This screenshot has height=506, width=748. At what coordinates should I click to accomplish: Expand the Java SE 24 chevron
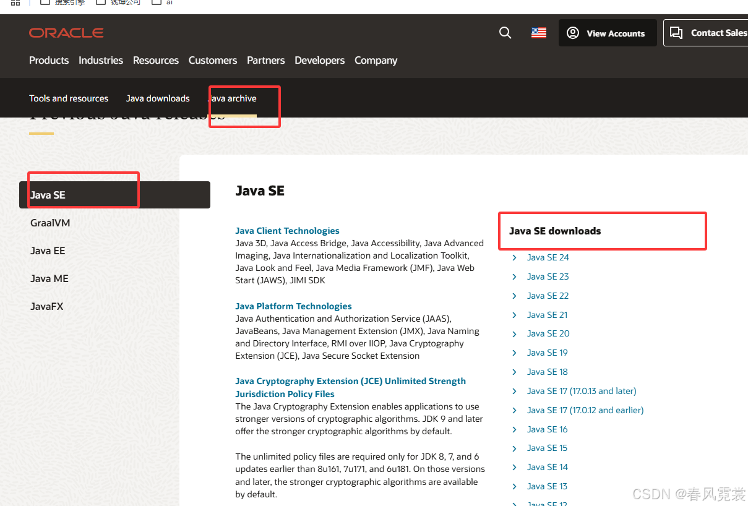coord(514,257)
